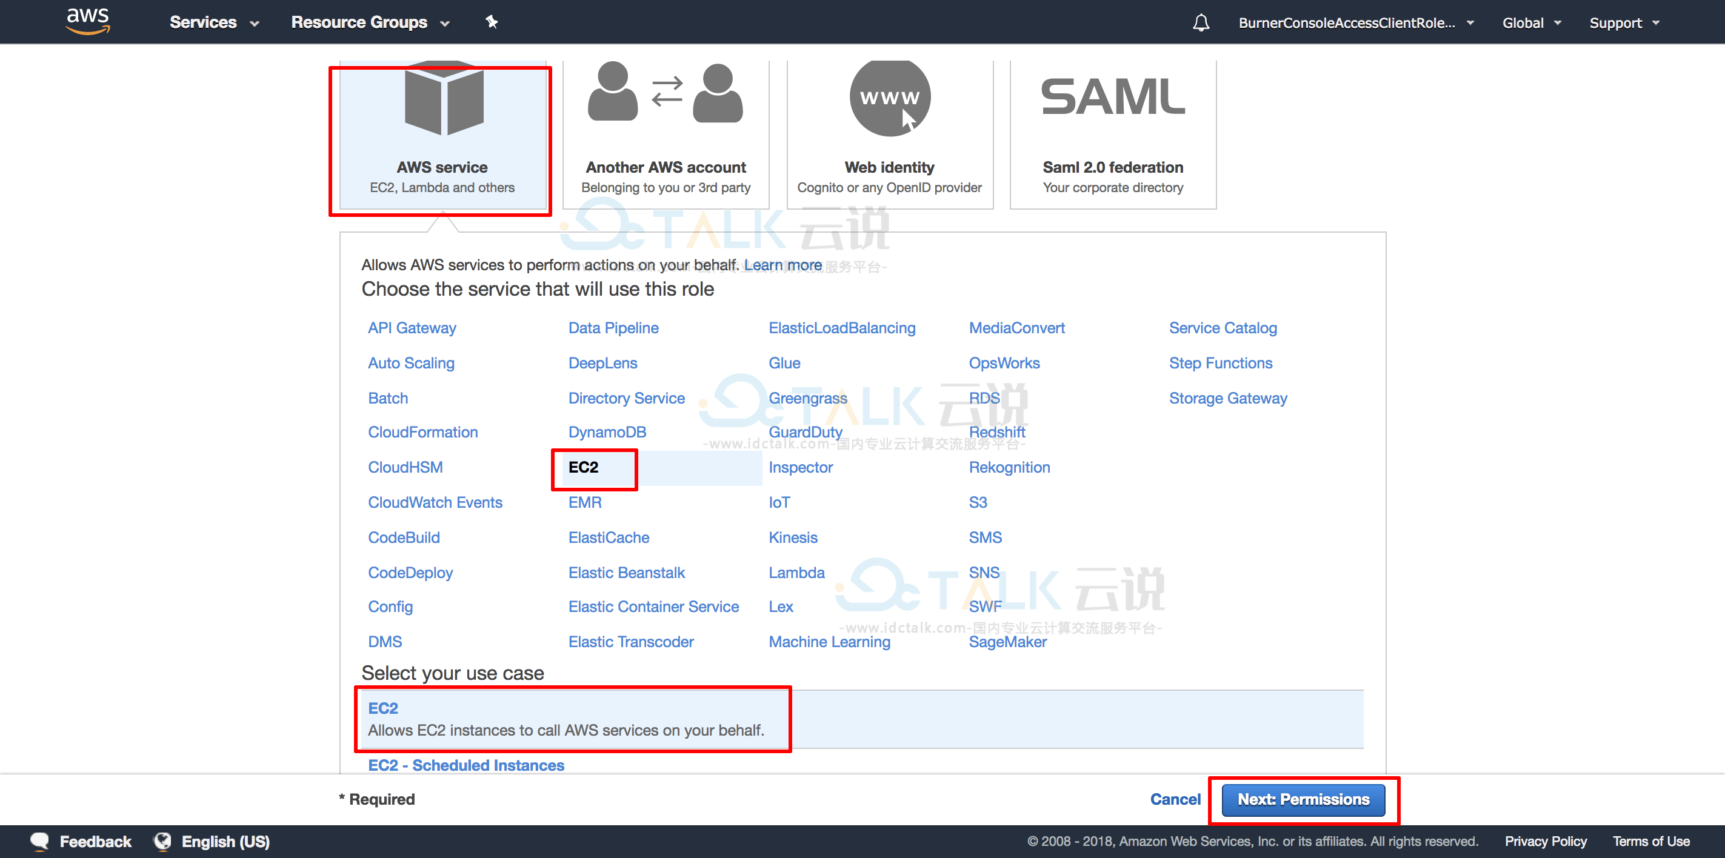Select Elastic Container Service
This screenshot has width=1725, height=858.
point(653,607)
